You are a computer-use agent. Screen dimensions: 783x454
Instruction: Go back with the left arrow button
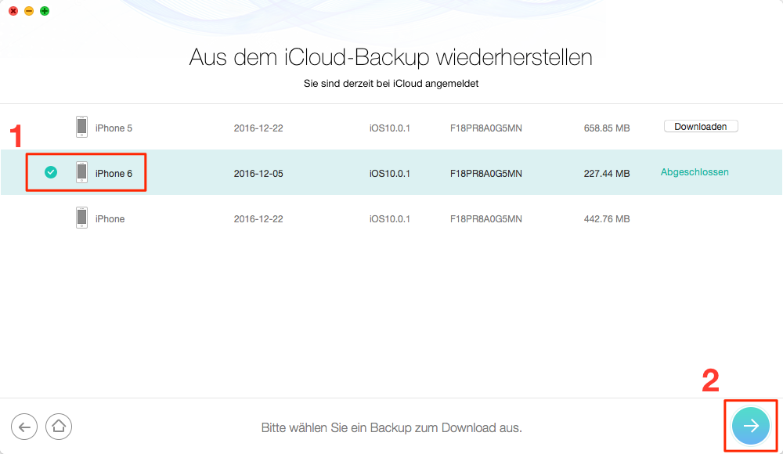24,427
